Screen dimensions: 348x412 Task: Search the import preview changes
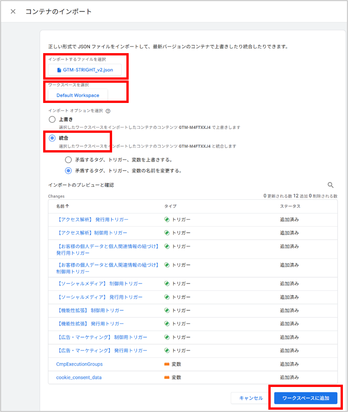pyautogui.click(x=330, y=185)
